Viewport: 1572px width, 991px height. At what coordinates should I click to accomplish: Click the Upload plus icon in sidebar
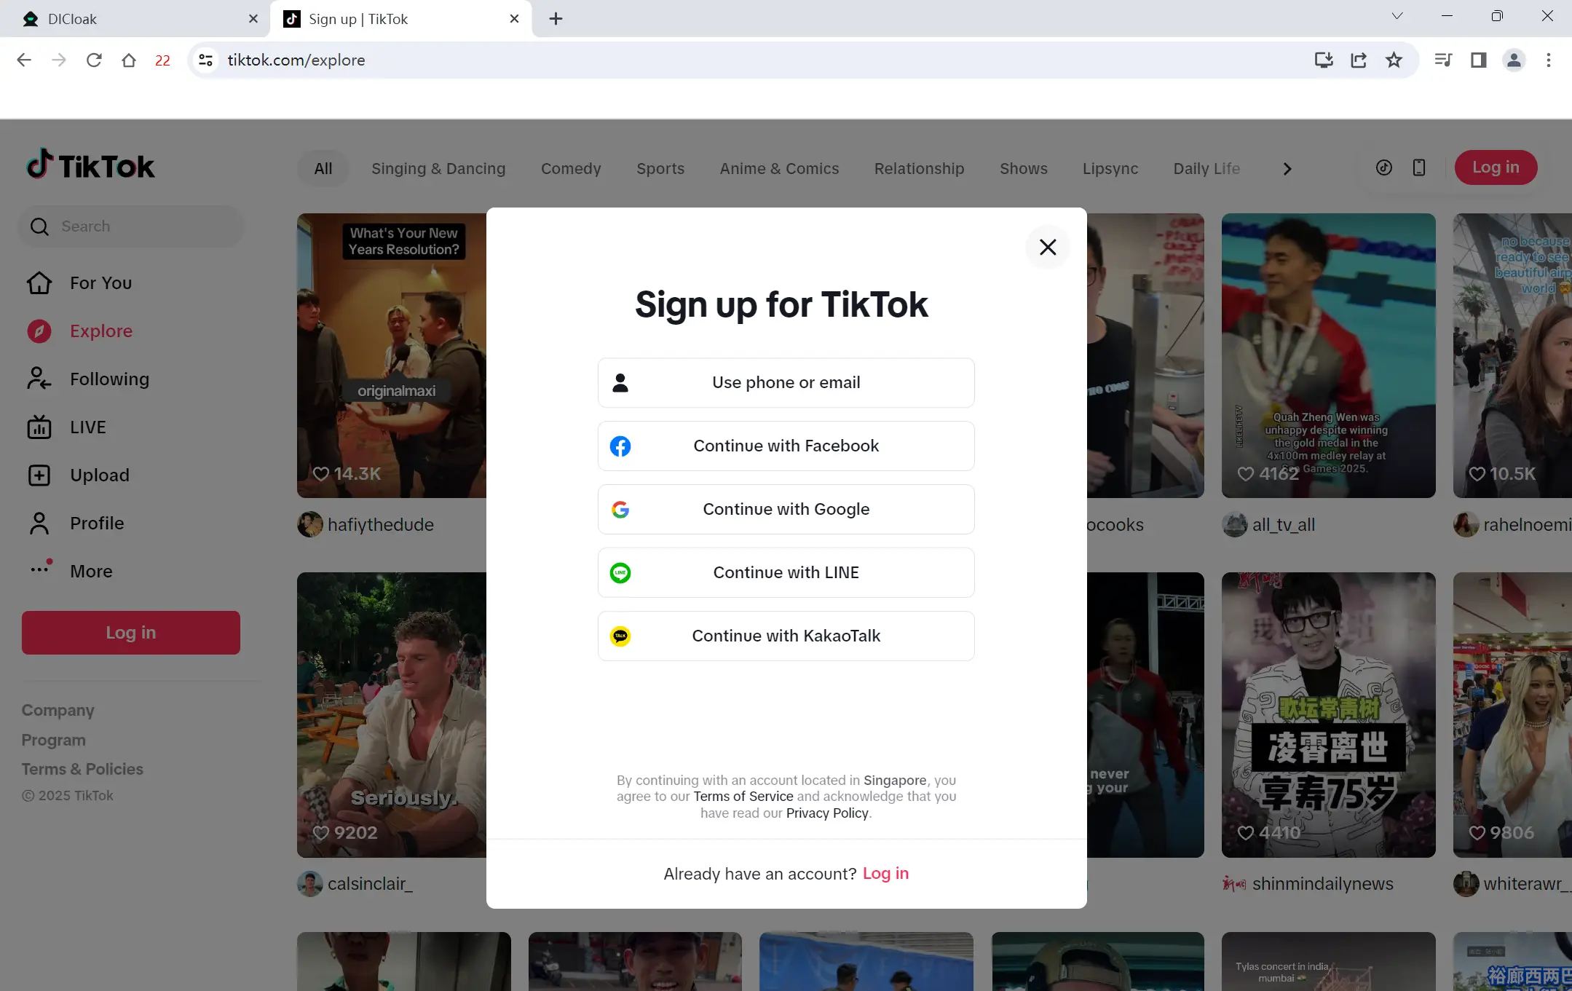coord(39,475)
